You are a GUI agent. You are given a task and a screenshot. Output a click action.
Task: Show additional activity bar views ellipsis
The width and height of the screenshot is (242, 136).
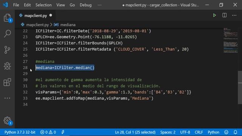click(x=7, y=98)
